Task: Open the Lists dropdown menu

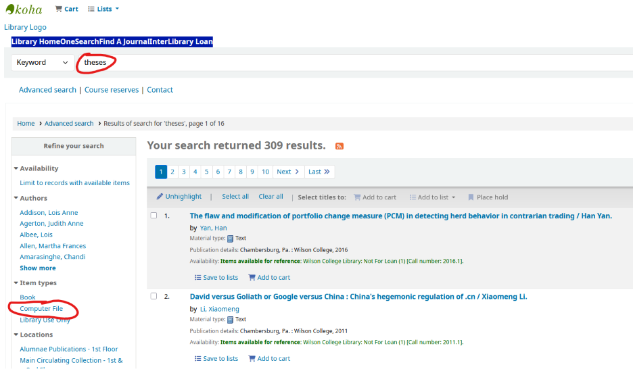Action: click(x=103, y=9)
